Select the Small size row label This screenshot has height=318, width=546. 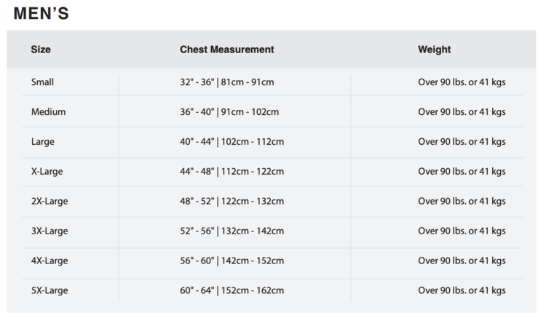coord(42,82)
